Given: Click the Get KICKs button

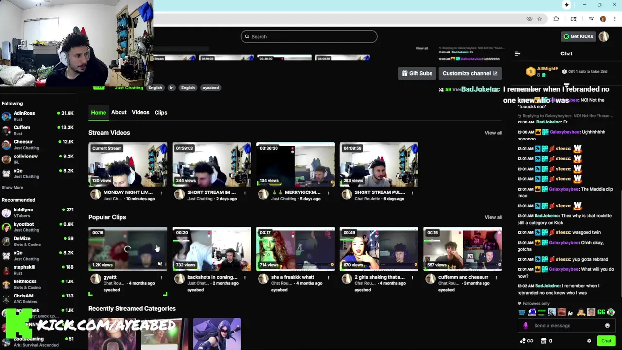Looking at the screenshot, I should [578, 36].
